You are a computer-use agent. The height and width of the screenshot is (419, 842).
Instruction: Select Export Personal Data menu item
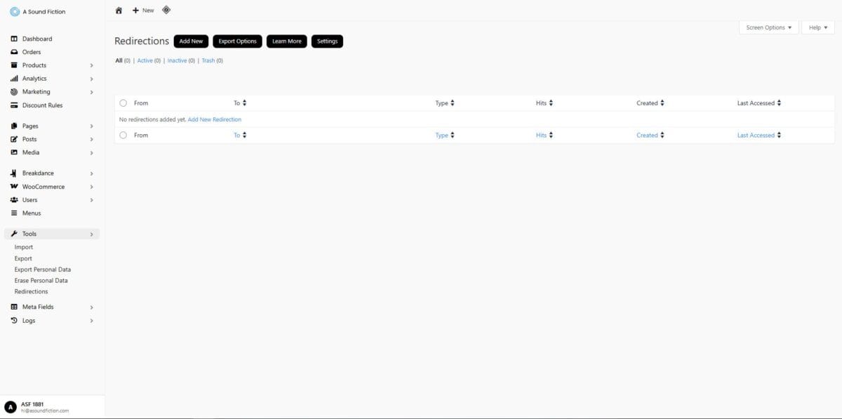click(42, 270)
